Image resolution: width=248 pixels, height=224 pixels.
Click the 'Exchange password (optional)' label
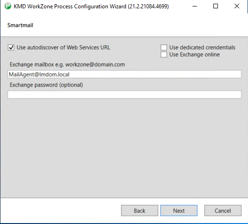pyautogui.click(x=46, y=85)
